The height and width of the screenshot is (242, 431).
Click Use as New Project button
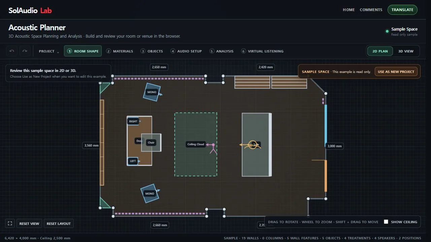tap(396, 72)
